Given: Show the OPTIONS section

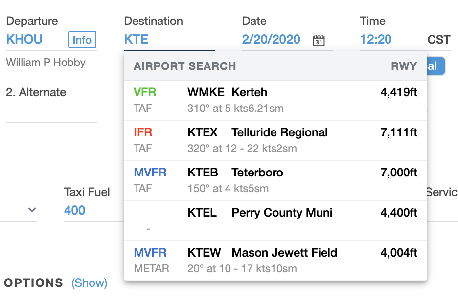Looking at the screenshot, I should point(89,283).
